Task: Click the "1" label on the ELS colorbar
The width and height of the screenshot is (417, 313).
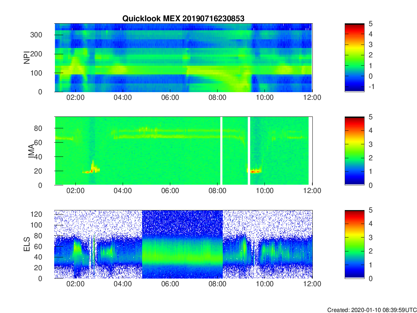Action: (370, 265)
